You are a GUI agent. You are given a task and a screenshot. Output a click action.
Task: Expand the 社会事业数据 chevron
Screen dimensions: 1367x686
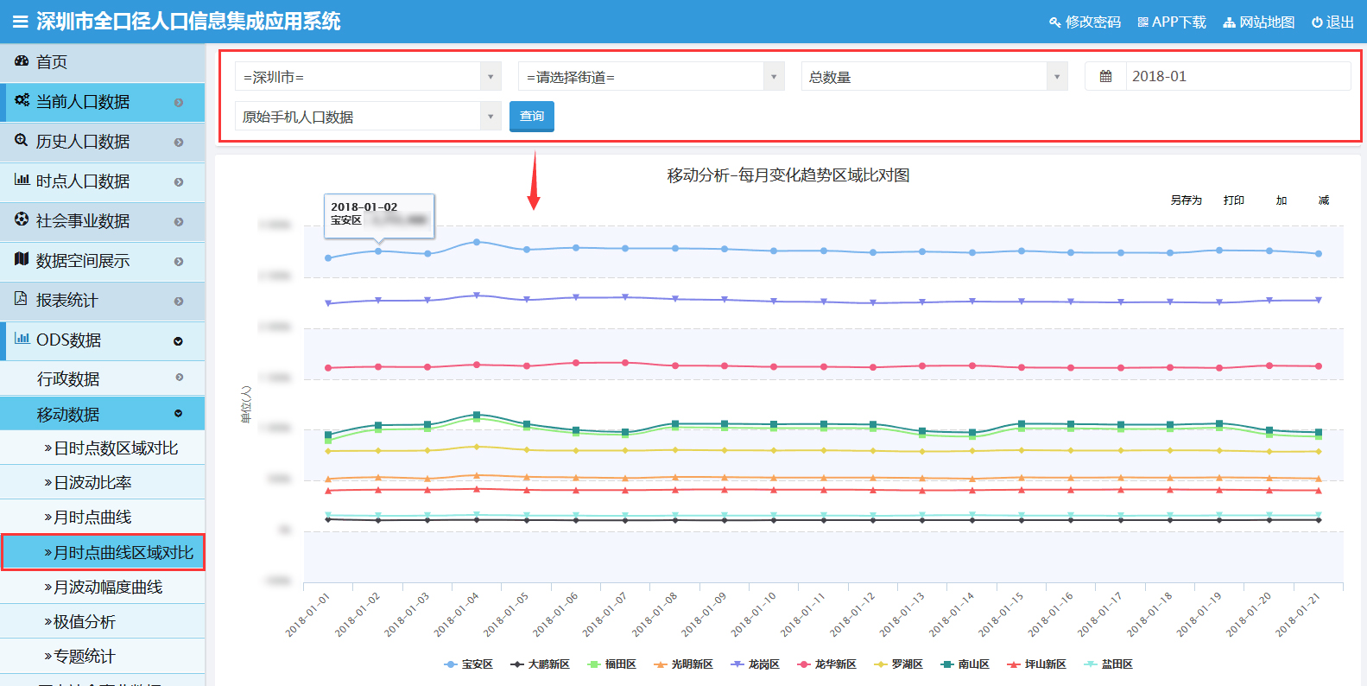179,221
